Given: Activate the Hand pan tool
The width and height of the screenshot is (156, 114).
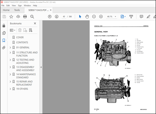Looking at the screenshot, I should coord(87,17).
